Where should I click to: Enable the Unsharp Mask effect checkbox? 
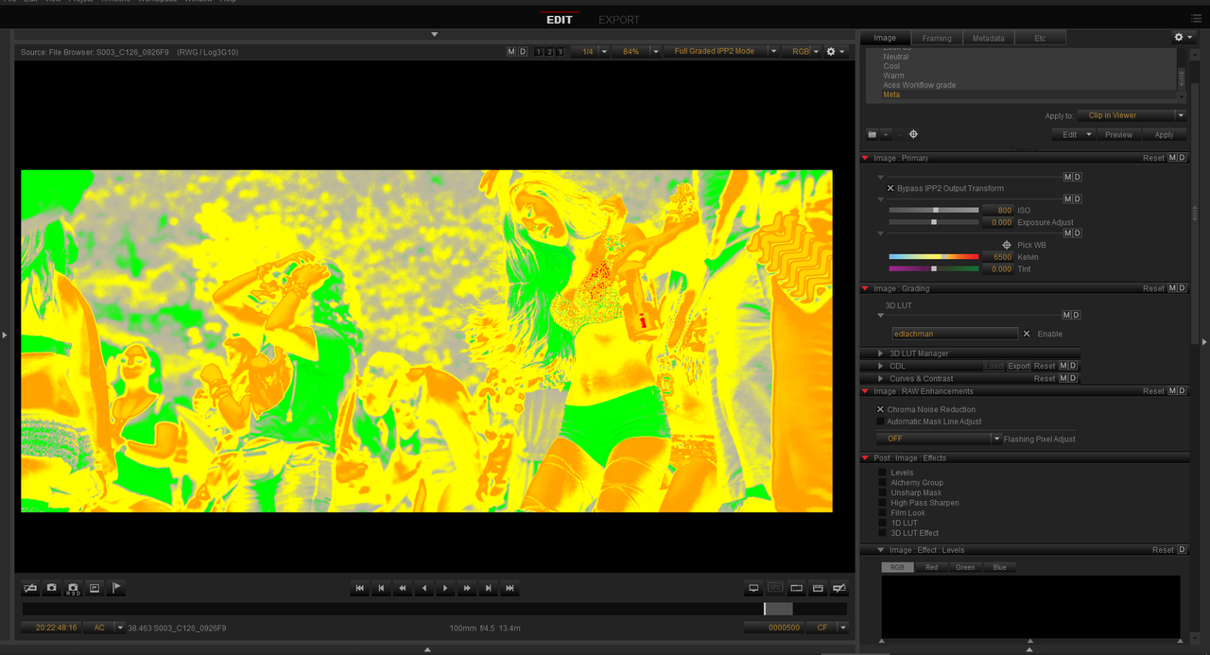[883, 492]
